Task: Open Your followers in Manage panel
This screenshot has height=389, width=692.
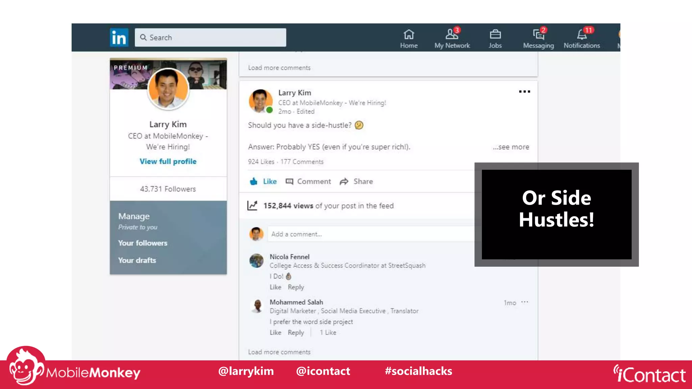Action: click(x=143, y=243)
